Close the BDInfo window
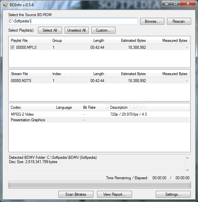This screenshot has width=198, height=202. tap(188, 4)
